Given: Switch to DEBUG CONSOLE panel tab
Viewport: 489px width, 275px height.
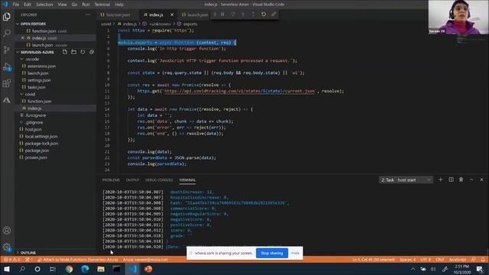Looking at the screenshot, I should (159, 180).
